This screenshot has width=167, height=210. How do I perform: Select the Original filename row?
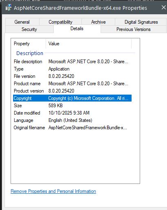click(72, 128)
